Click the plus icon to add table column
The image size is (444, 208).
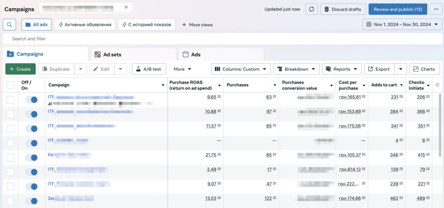pyautogui.click(x=437, y=85)
